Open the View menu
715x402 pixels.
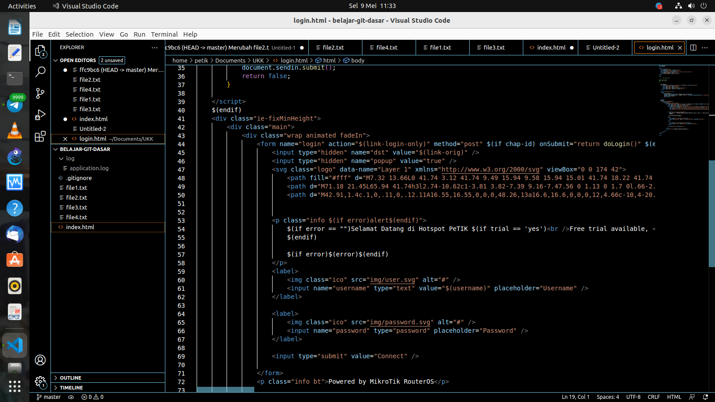pos(107,34)
